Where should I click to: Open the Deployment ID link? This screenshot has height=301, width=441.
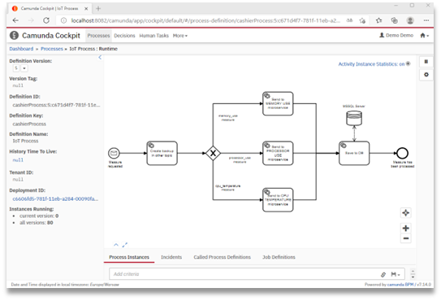pos(55,198)
